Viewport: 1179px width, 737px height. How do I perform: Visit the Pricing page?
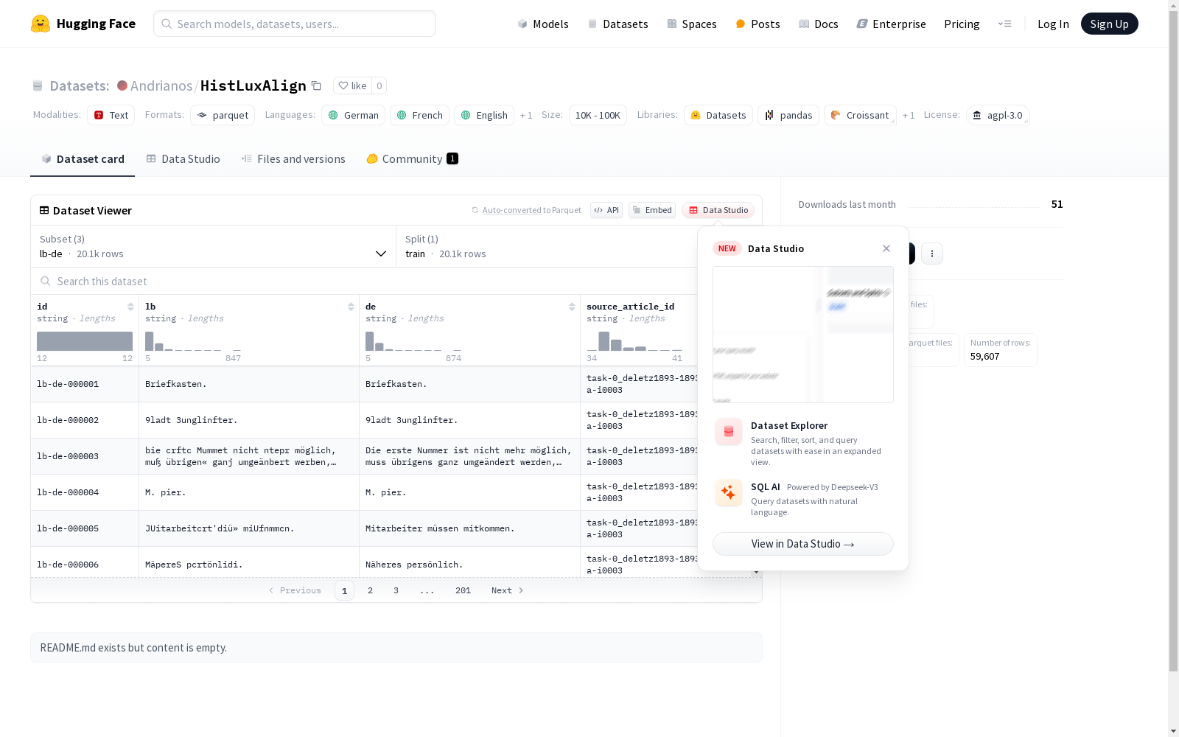point(962,24)
